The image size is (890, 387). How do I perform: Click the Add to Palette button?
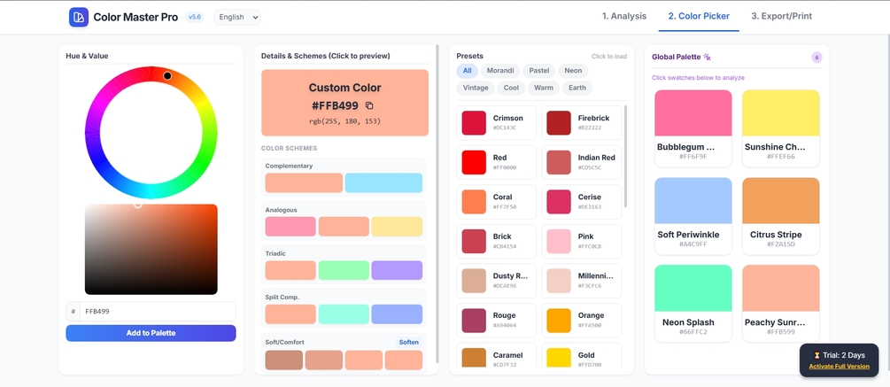(x=151, y=333)
